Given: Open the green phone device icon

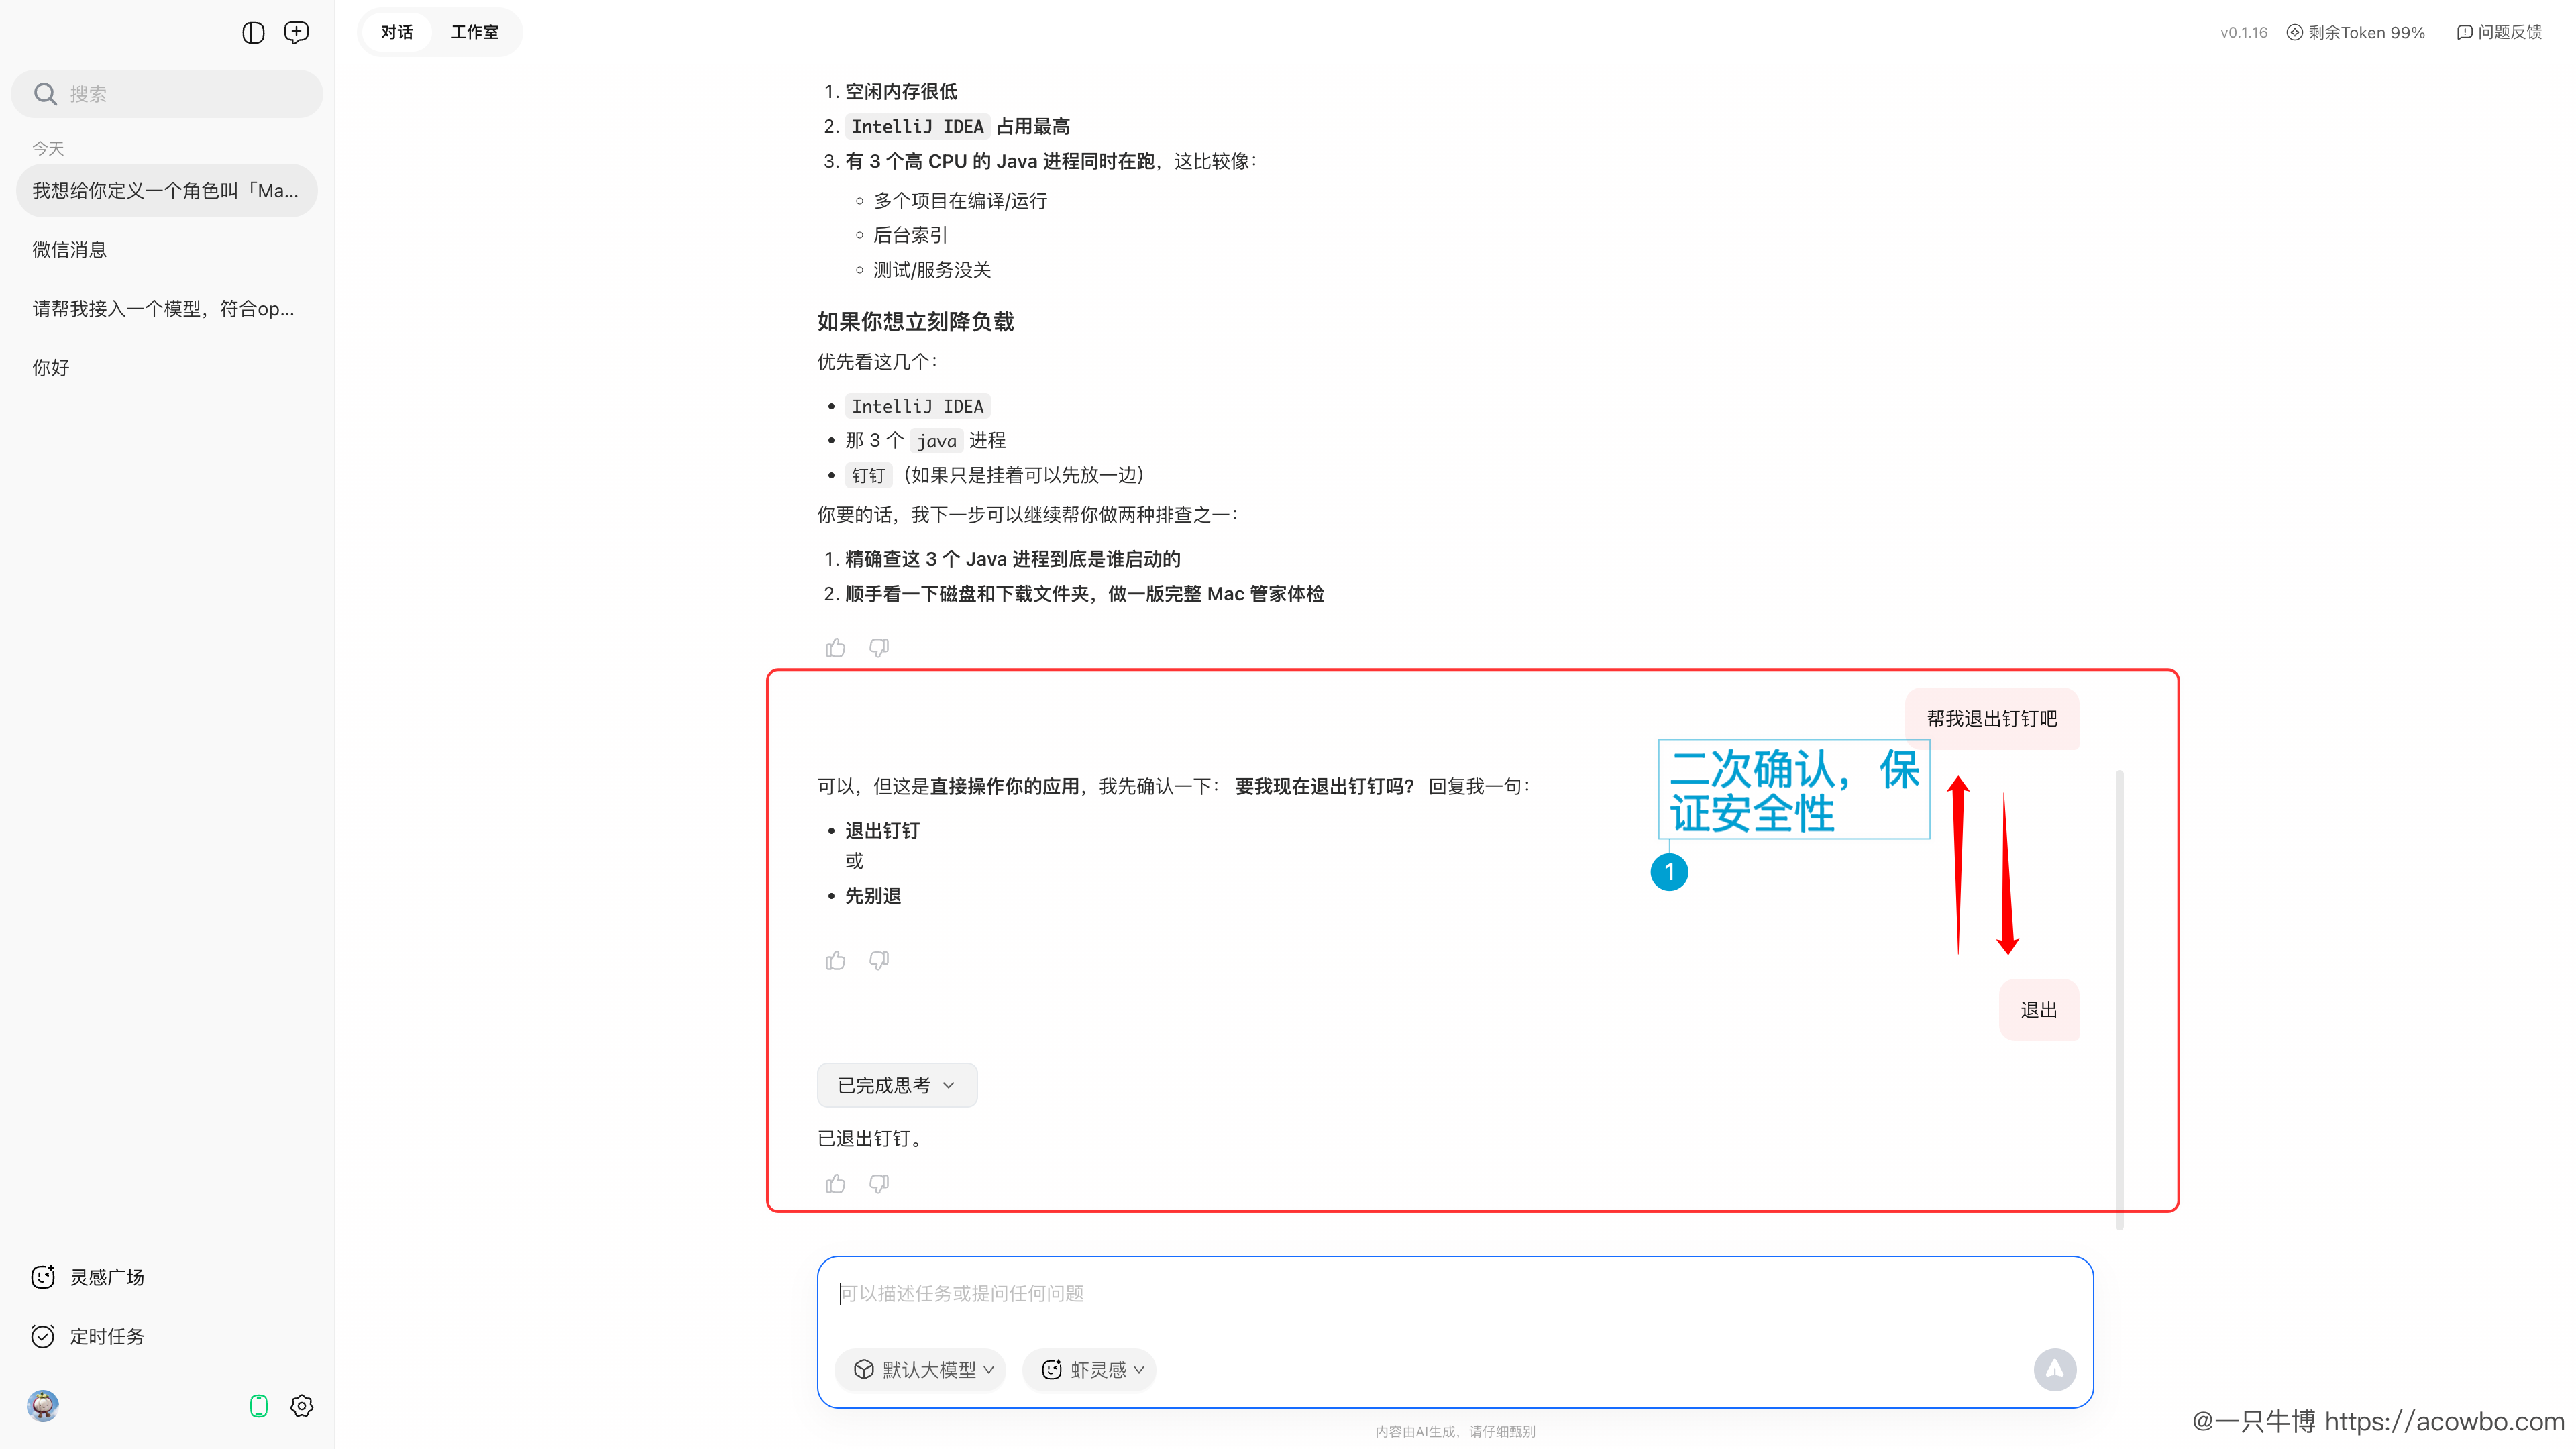Looking at the screenshot, I should point(259,1405).
